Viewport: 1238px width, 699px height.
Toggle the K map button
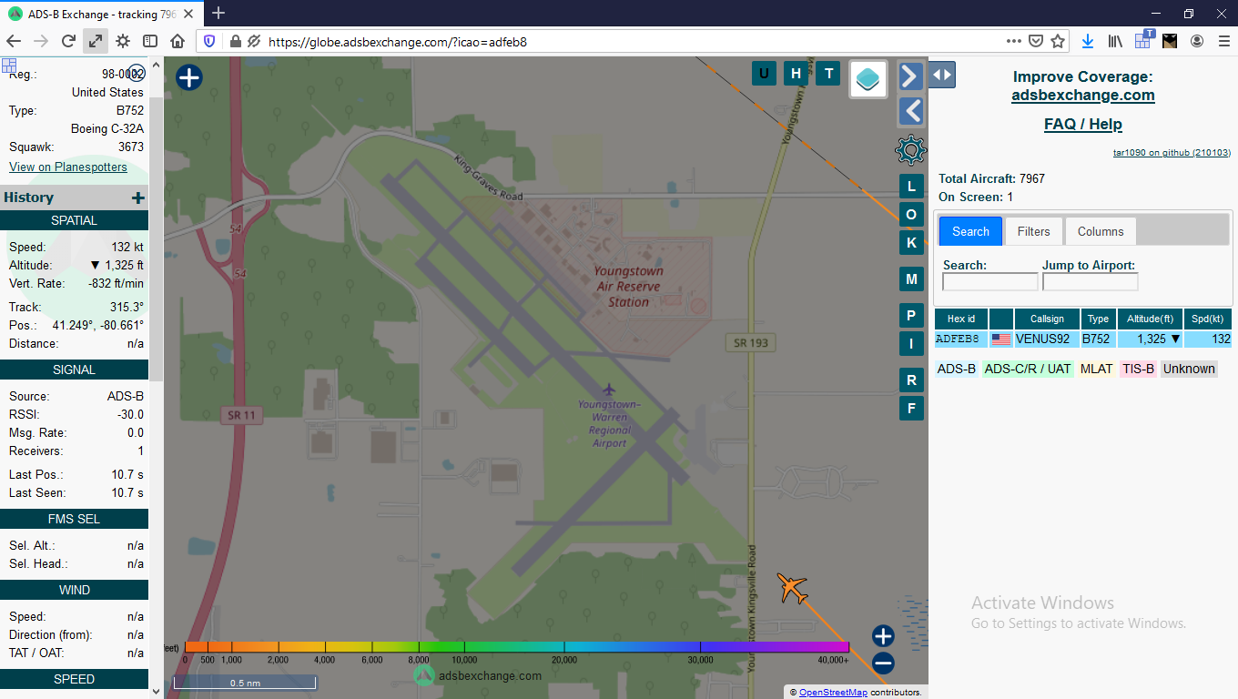coord(911,243)
